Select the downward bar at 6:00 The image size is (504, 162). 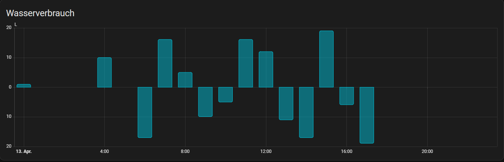tap(145, 112)
